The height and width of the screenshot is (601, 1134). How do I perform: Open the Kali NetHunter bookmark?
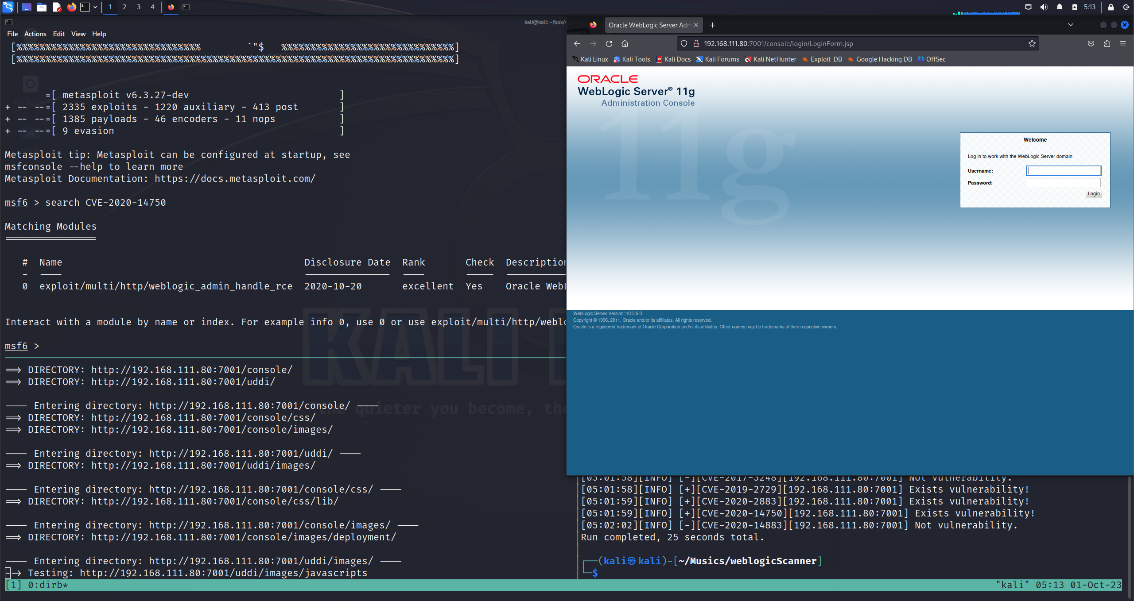point(770,59)
